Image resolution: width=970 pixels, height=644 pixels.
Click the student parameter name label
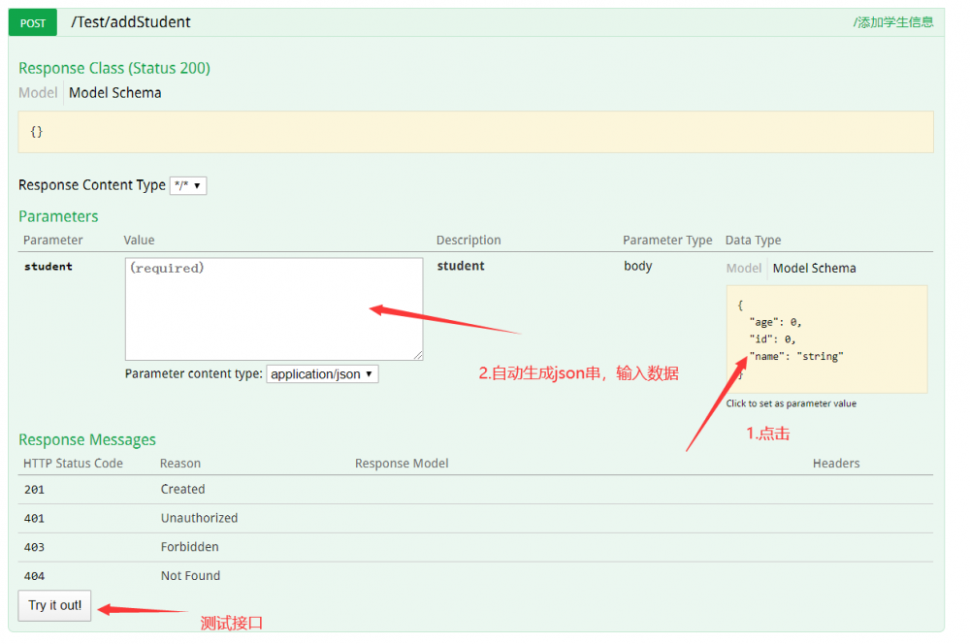pyautogui.click(x=48, y=266)
